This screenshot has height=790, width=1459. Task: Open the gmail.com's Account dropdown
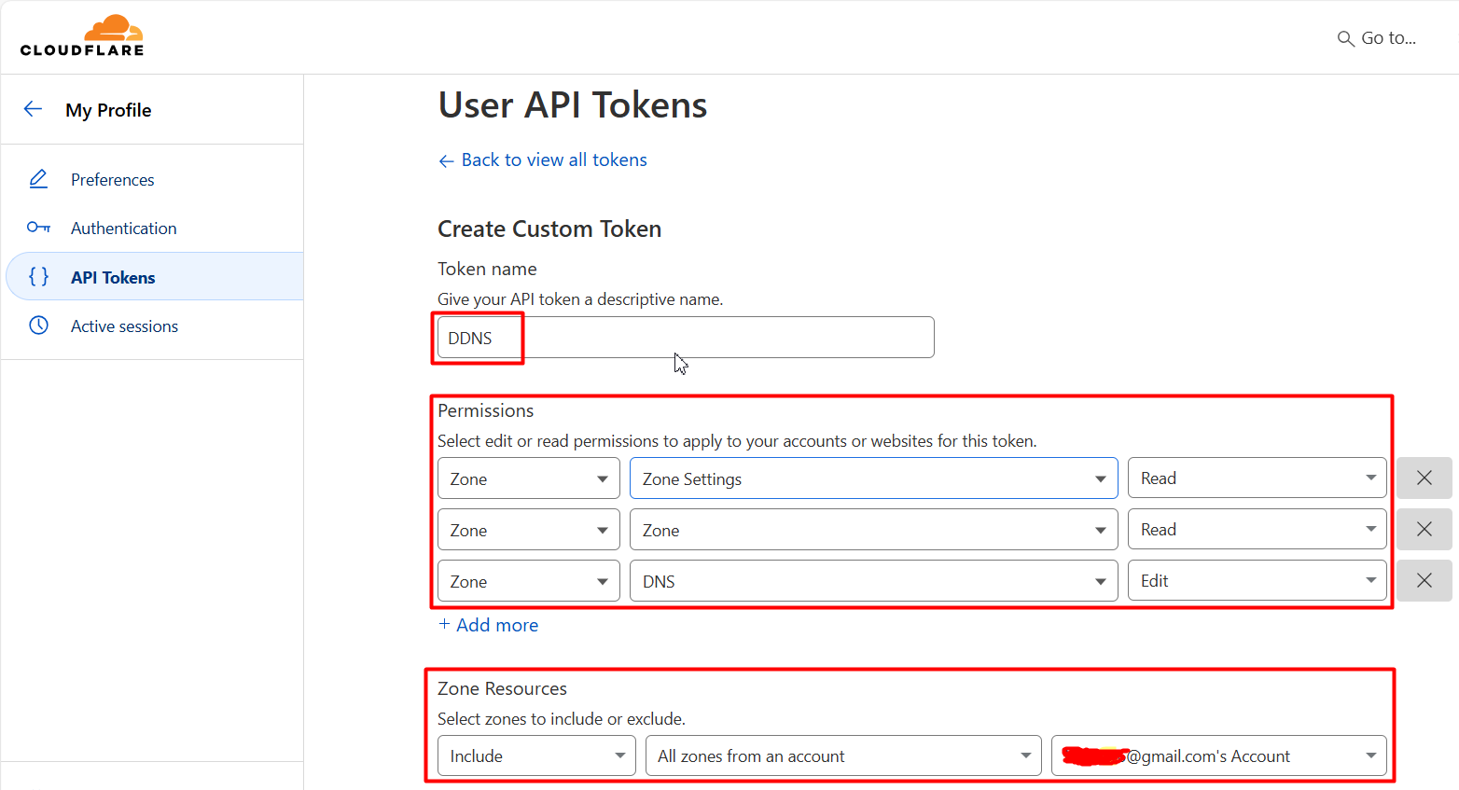pyautogui.click(x=1219, y=755)
